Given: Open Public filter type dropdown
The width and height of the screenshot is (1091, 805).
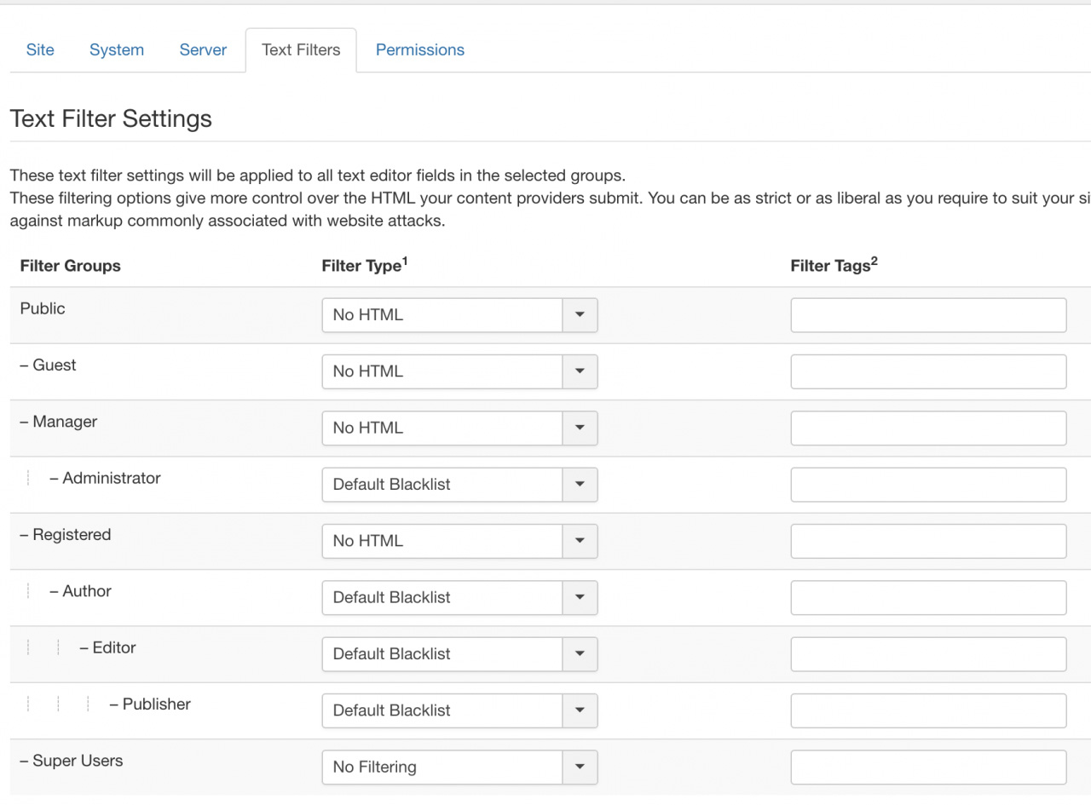Looking at the screenshot, I should click(459, 315).
